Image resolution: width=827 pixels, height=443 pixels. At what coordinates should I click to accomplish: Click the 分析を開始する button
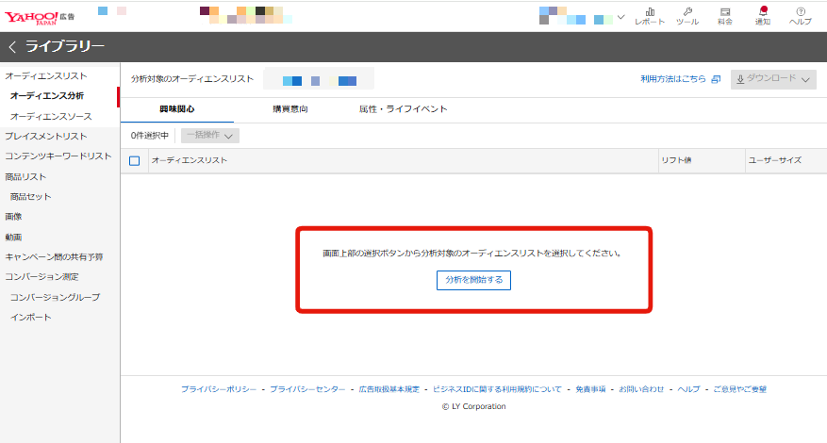pos(474,280)
